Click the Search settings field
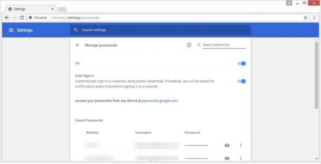 click(x=160, y=30)
